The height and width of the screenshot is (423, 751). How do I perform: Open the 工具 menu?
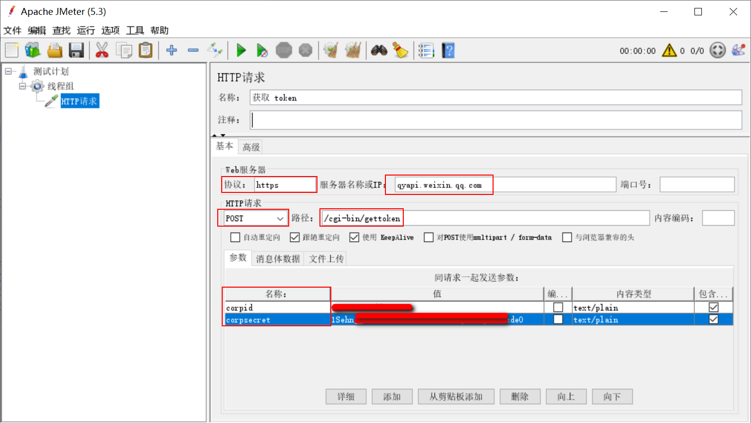pyautogui.click(x=135, y=30)
